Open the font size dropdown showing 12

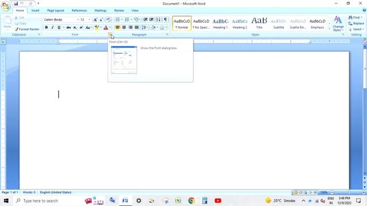[x=89, y=19]
